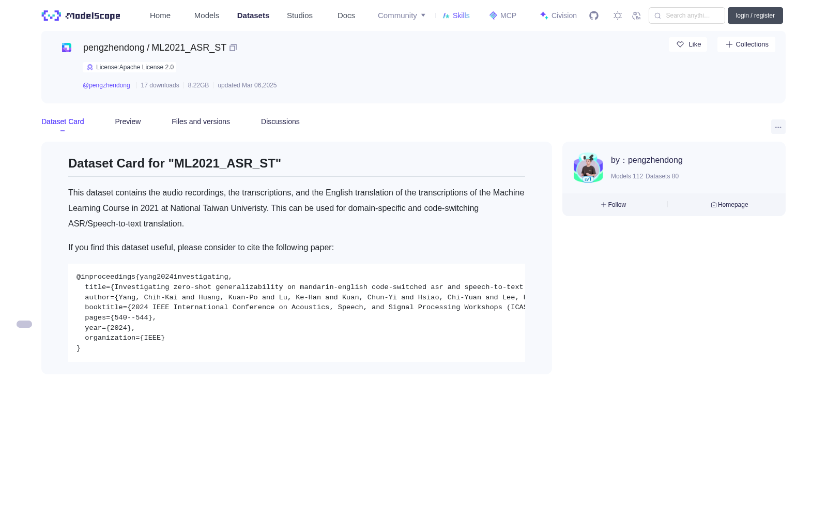Open the GitHub repository icon
Screen dimensions: 827x517
[594, 16]
